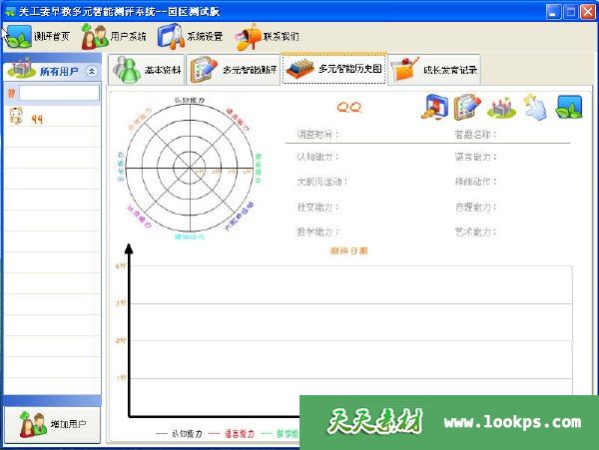Open the 成长发育记录 tab

[x=435, y=70]
